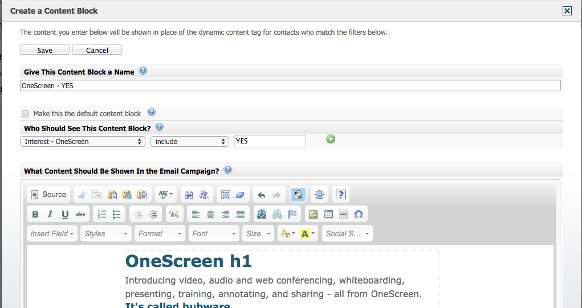Click the Insert Table icon
This screenshot has width=582, height=308.
click(x=328, y=214)
